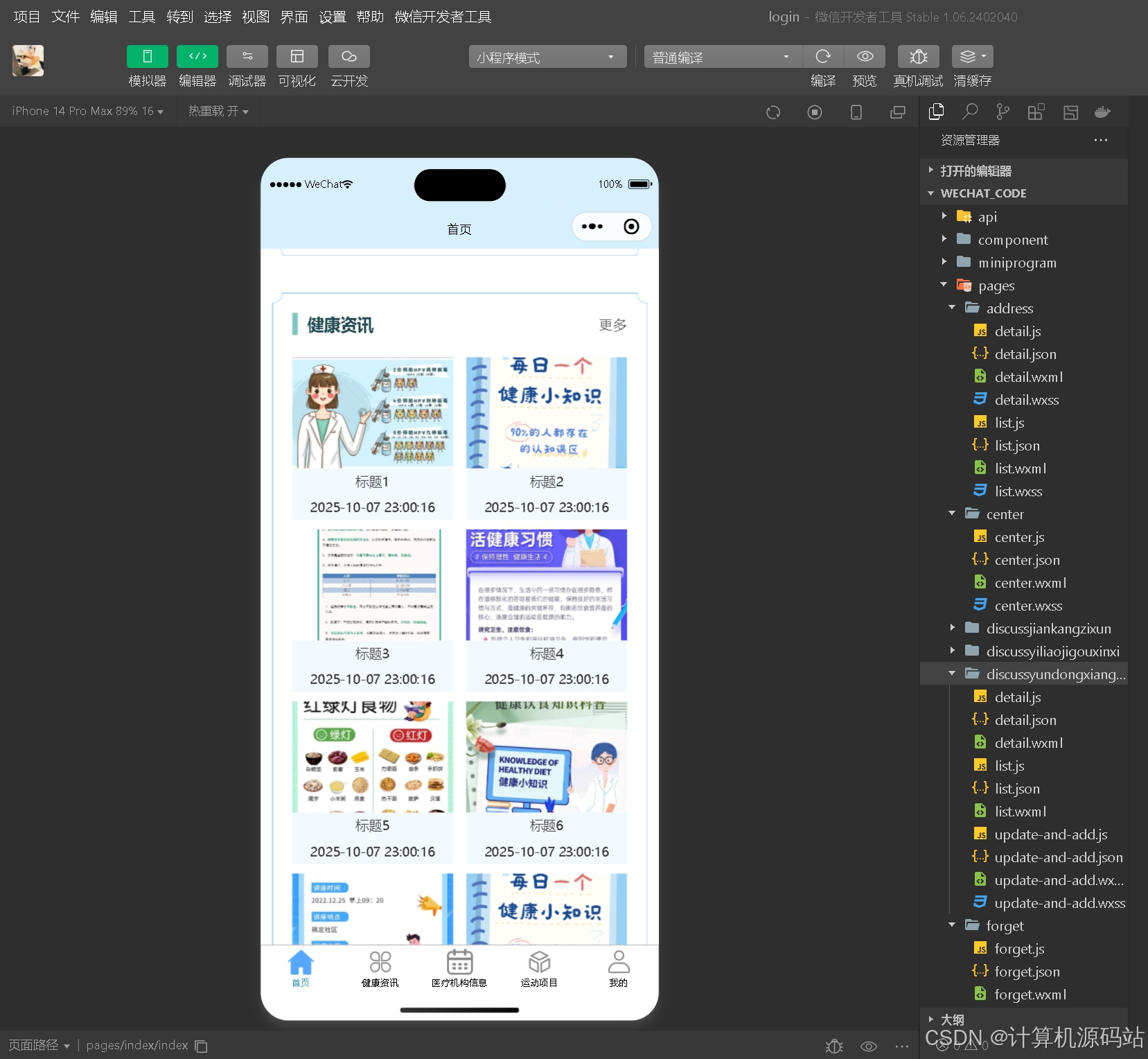Screen dimensions: 1148x1059
Task: Open the layout panel icon in the sidebar
Action: (x=1070, y=112)
